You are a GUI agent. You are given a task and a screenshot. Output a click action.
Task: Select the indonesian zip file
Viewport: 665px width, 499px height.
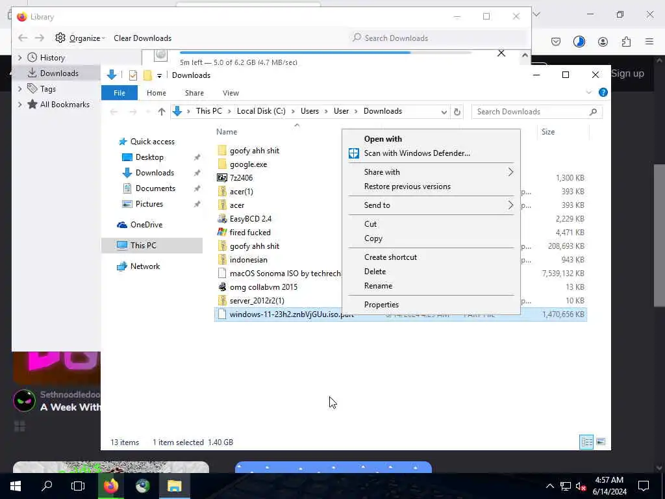pos(248,260)
